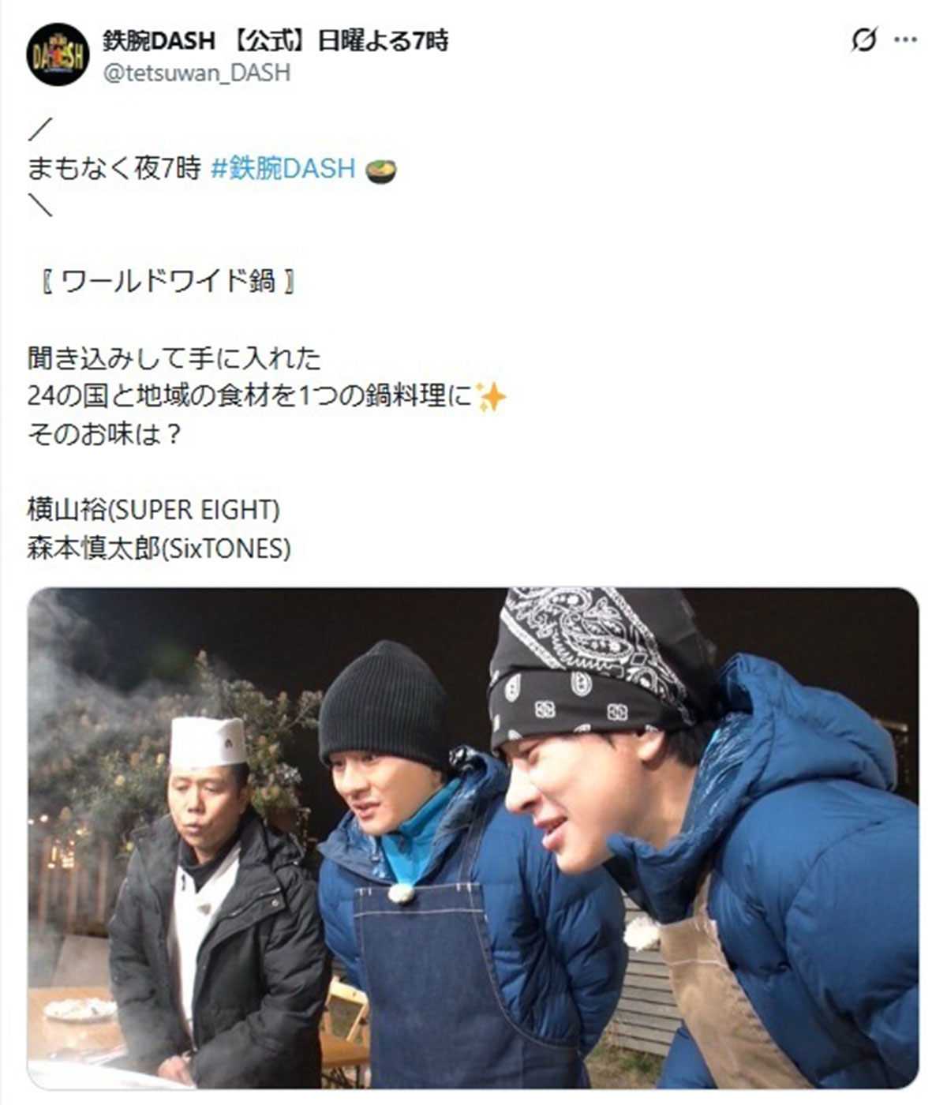Click the white chef hat in photo
This screenshot has height=1105, width=947.
207,742
